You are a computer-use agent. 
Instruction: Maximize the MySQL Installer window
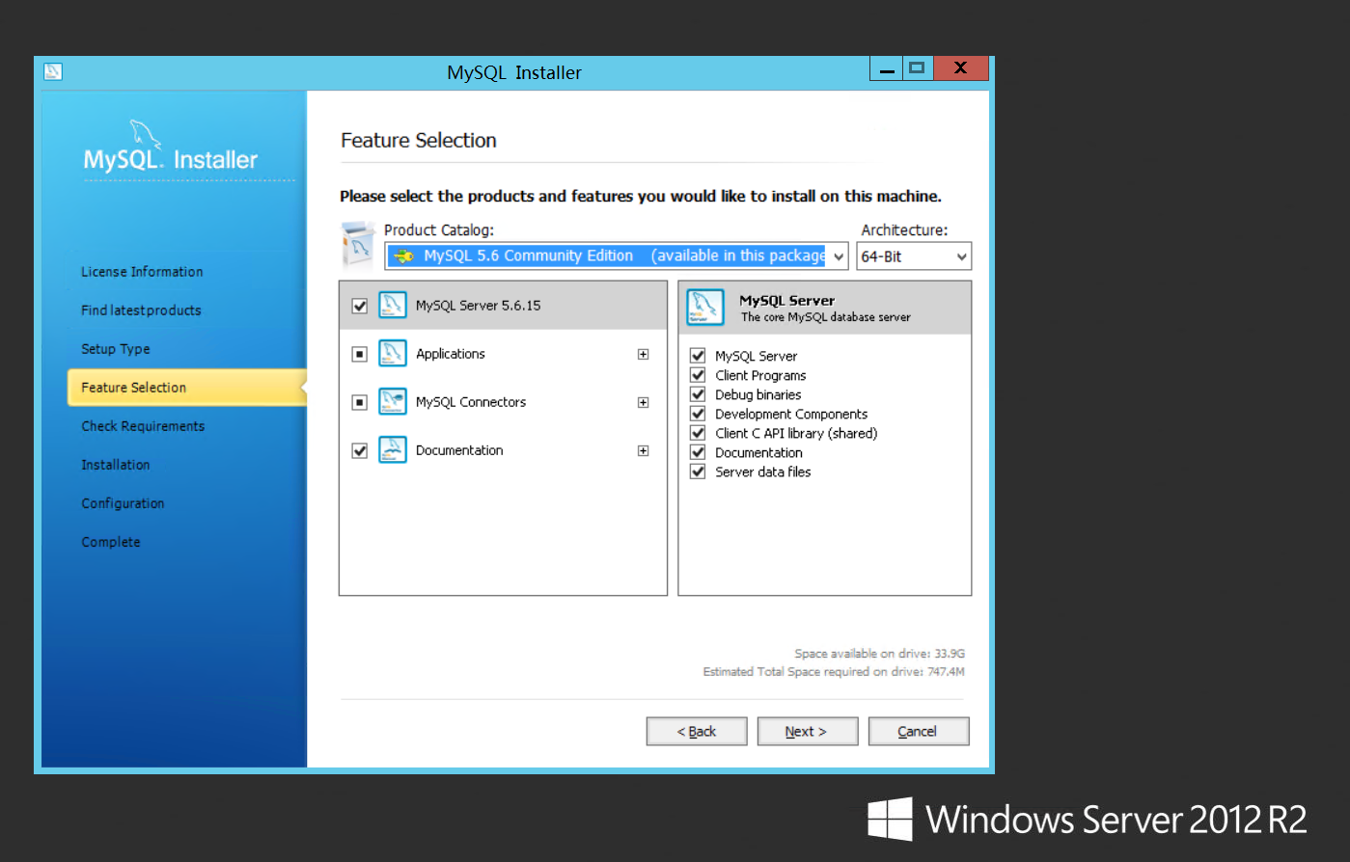[x=918, y=68]
